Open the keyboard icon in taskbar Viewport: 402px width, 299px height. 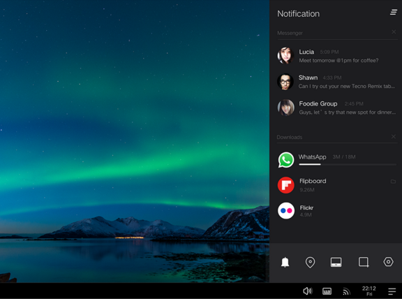coord(327,291)
